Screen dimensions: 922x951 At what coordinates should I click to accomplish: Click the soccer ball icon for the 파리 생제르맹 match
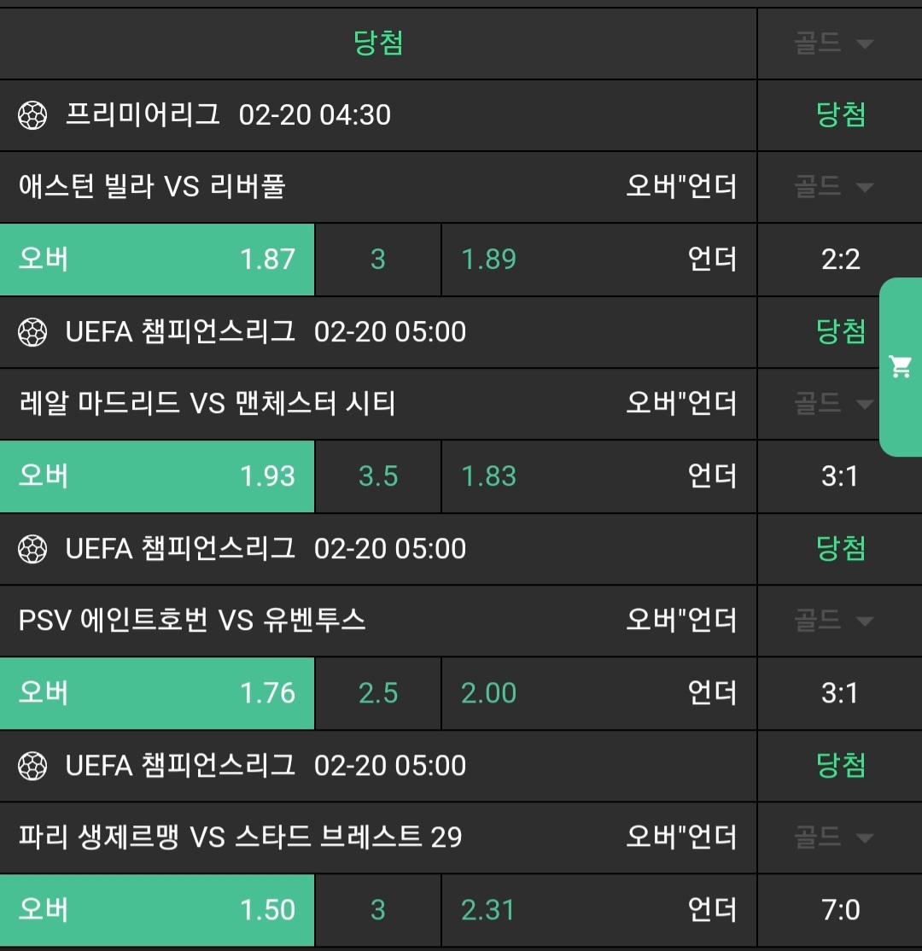32,766
